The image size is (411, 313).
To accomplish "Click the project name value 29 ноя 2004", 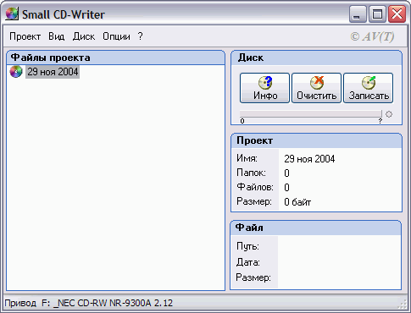I will [x=309, y=159].
